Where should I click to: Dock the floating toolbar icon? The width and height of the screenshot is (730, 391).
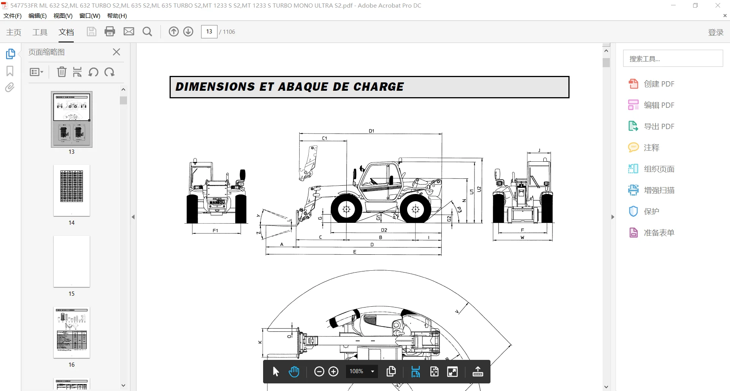coord(478,372)
